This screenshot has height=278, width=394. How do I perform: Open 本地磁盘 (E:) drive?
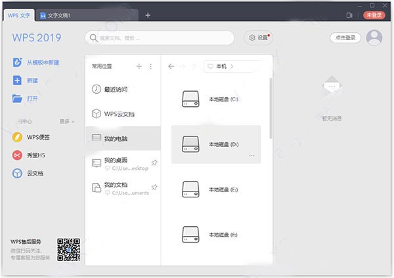pos(216,189)
